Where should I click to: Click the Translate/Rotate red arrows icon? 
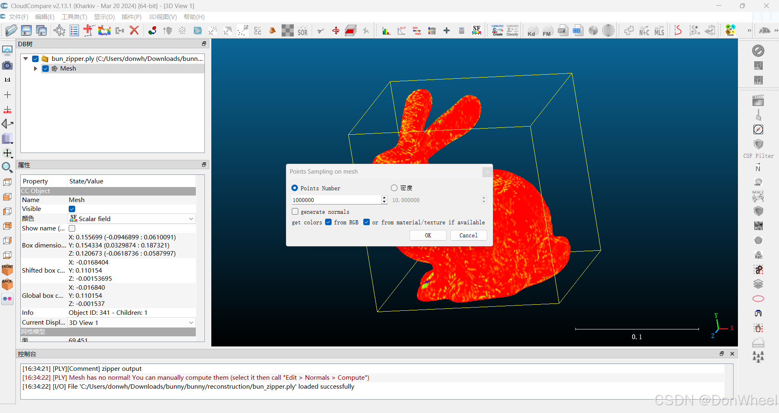tap(336, 31)
